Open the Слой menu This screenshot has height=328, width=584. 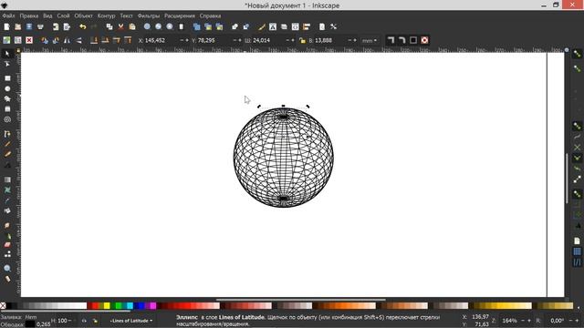pos(63,16)
